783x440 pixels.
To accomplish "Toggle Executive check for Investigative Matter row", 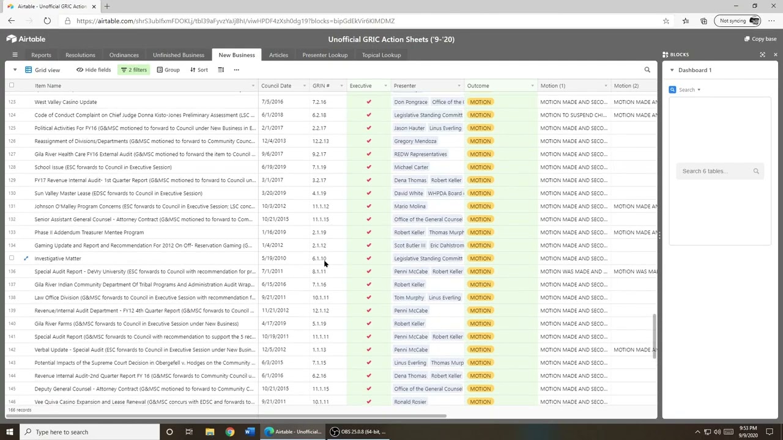I will coord(369,258).
